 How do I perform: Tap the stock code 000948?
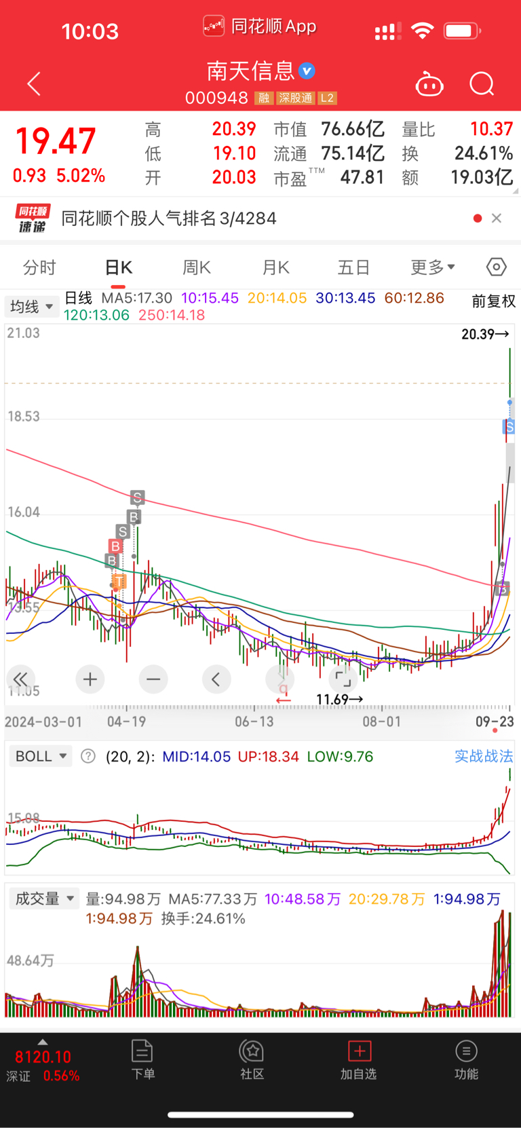(217, 98)
